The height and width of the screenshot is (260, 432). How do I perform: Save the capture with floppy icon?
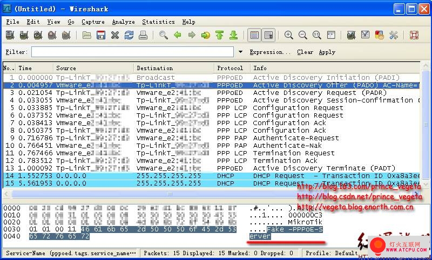[x=101, y=35]
